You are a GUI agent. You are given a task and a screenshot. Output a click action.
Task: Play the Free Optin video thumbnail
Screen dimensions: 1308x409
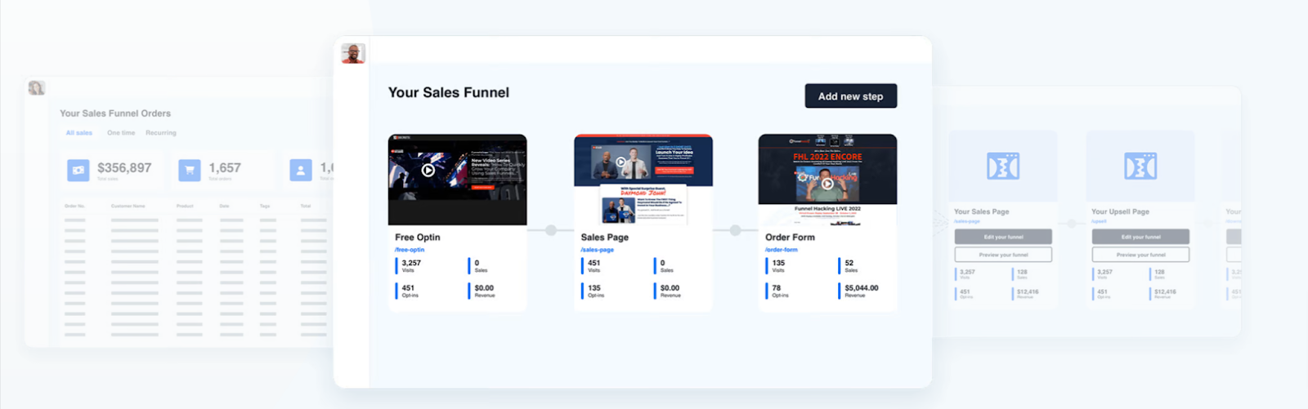pos(428,170)
